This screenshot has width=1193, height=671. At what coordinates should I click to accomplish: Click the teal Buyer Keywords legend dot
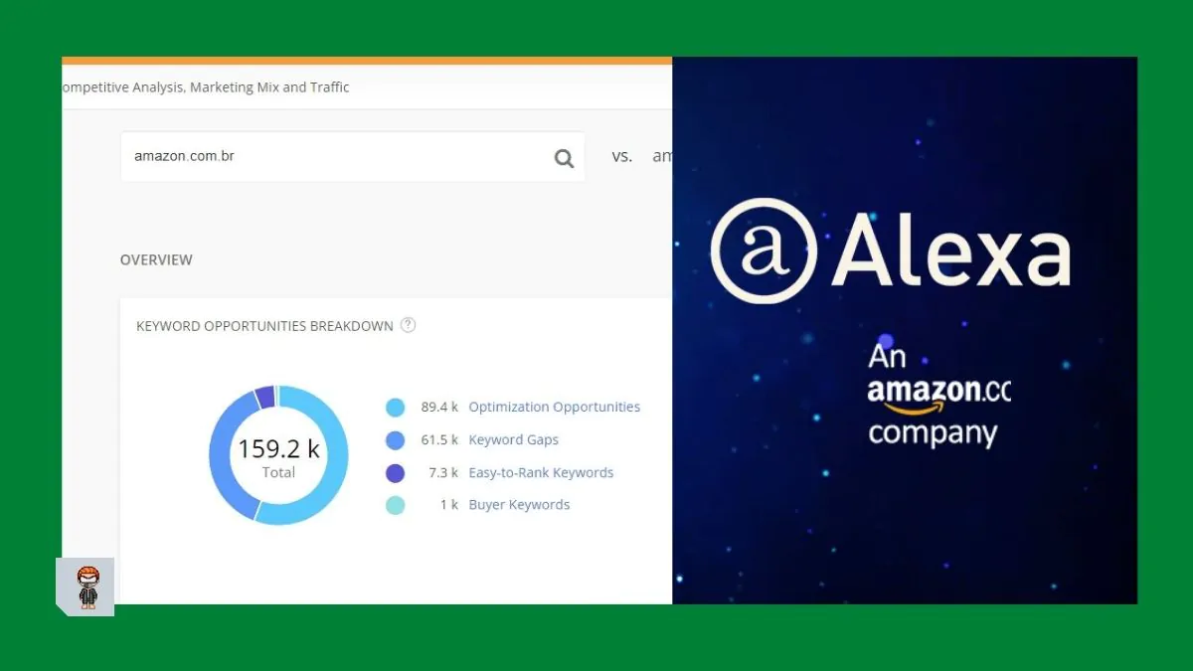pos(395,505)
